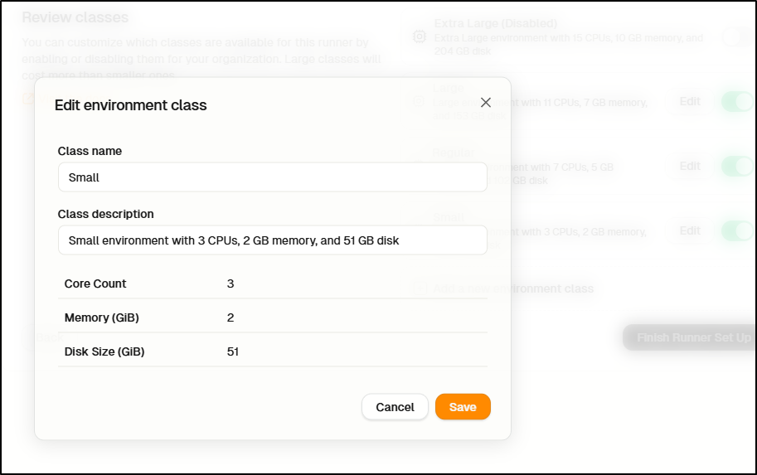The width and height of the screenshot is (757, 475).
Task: Click into the Class name field
Action: tap(272, 177)
